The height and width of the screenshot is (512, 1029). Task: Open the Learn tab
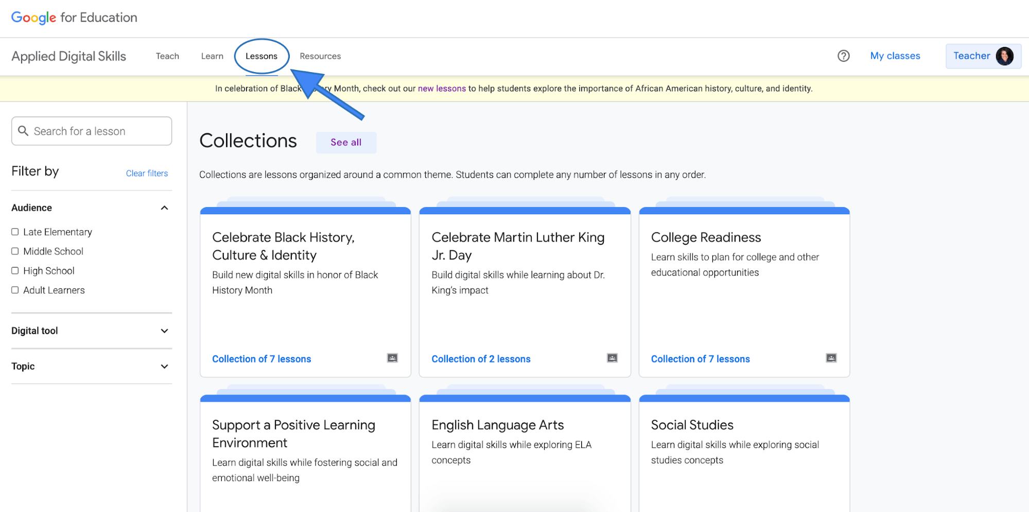(x=212, y=56)
